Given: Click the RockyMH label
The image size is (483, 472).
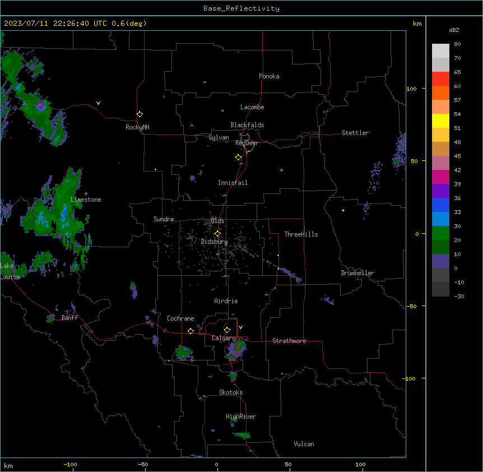Looking at the screenshot, I should pos(137,127).
